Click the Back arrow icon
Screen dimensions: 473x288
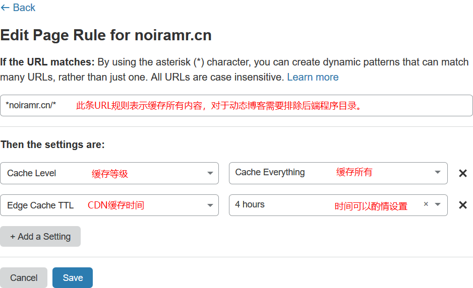[x=5, y=8]
